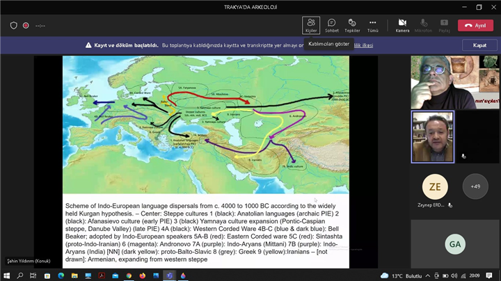Open the computer monitor app on the taskbar
Screen dimensions: 501x281
point(88,275)
